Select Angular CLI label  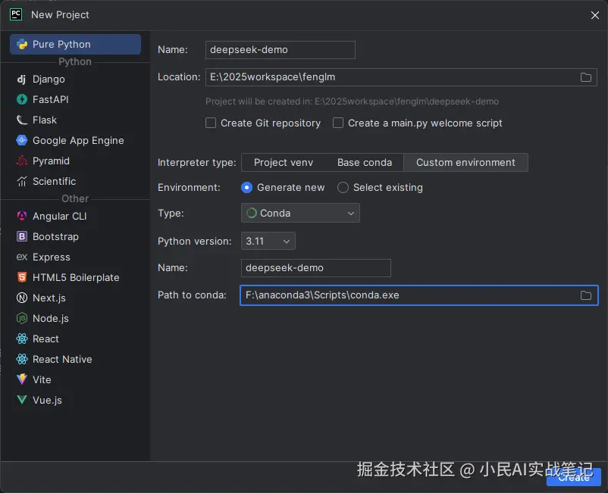coord(60,216)
